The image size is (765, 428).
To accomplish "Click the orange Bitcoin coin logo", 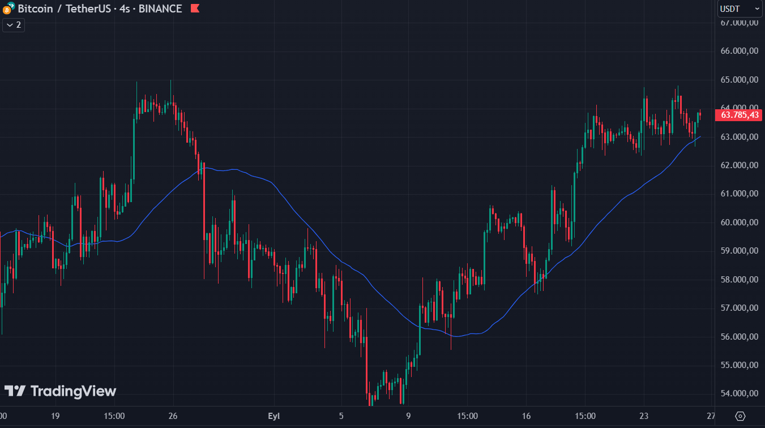I will point(6,10).
